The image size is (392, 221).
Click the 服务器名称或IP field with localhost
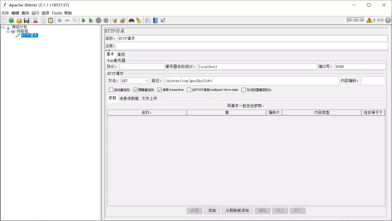(x=257, y=67)
